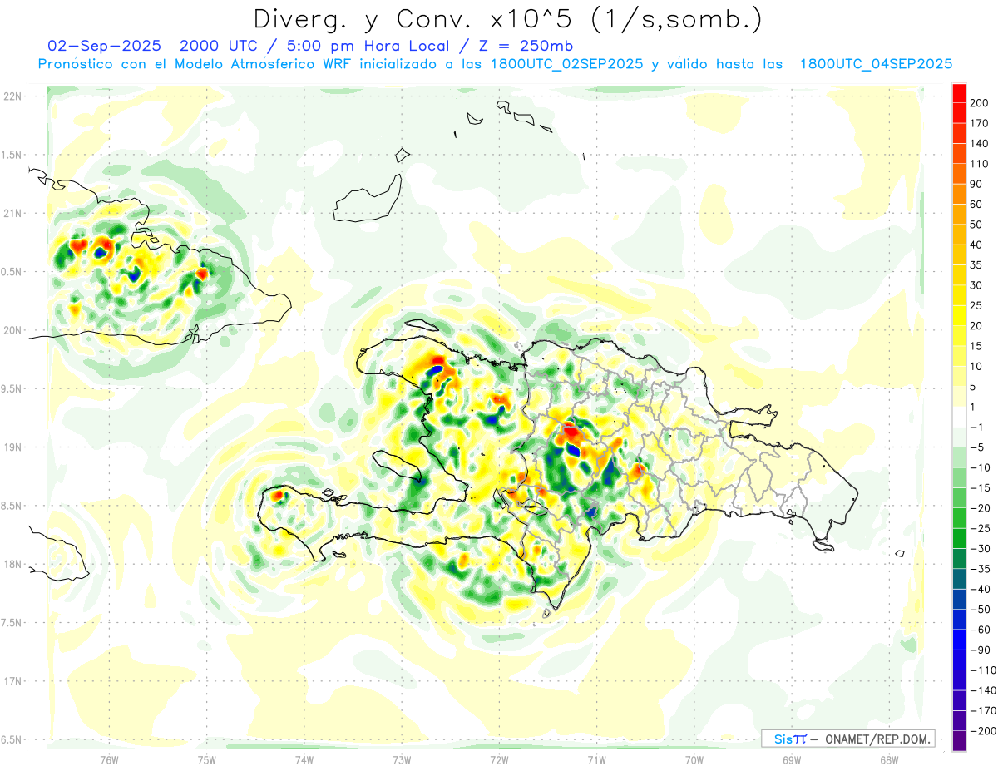Select the green swatch between -25 and -30

point(959,538)
